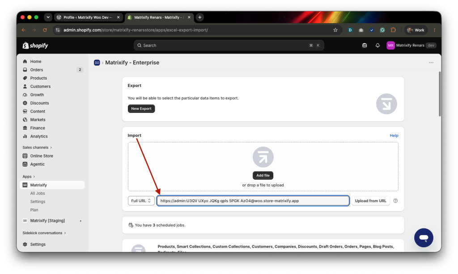Screen dimensions: 458x274
Task: Open the three-dot page options menu
Action: (x=431, y=62)
